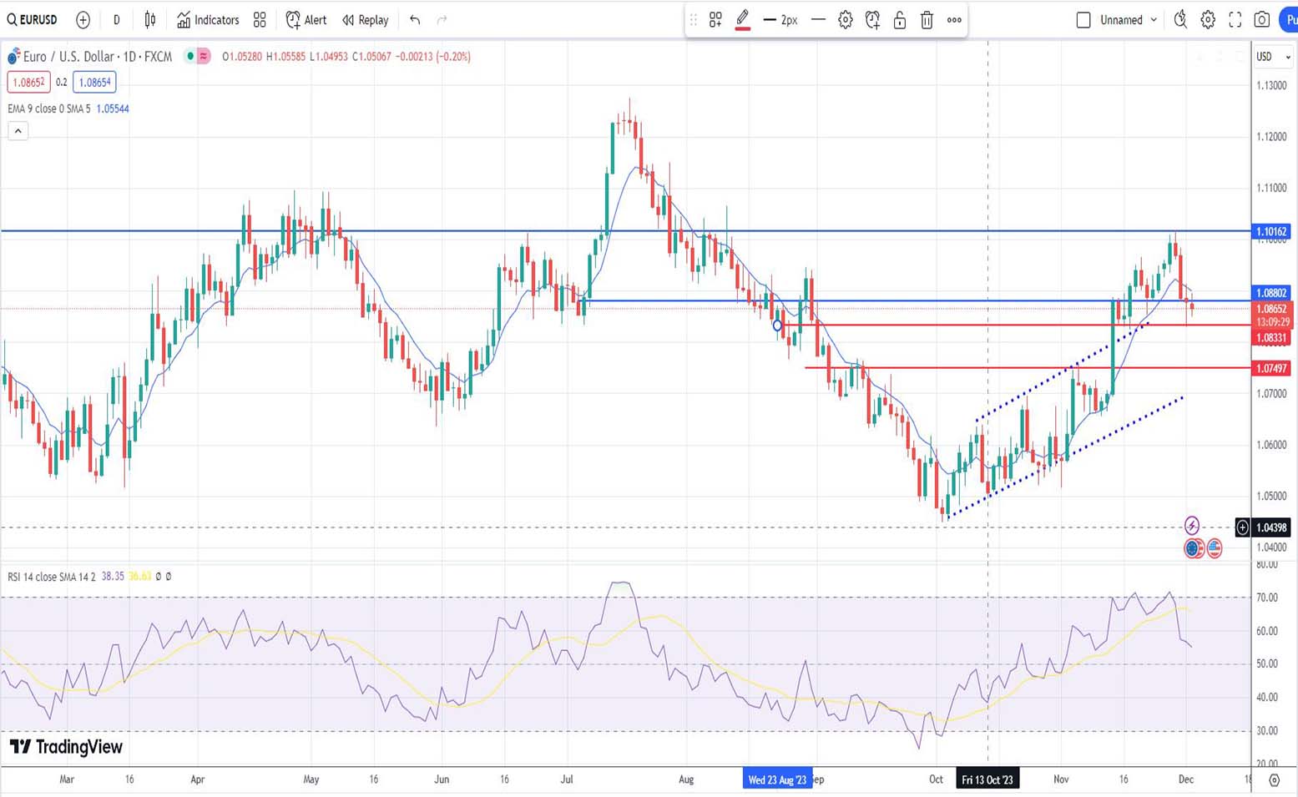Toggle the green market status indicator
Screen dimensions: 1298x797
(x=190, y=57)
